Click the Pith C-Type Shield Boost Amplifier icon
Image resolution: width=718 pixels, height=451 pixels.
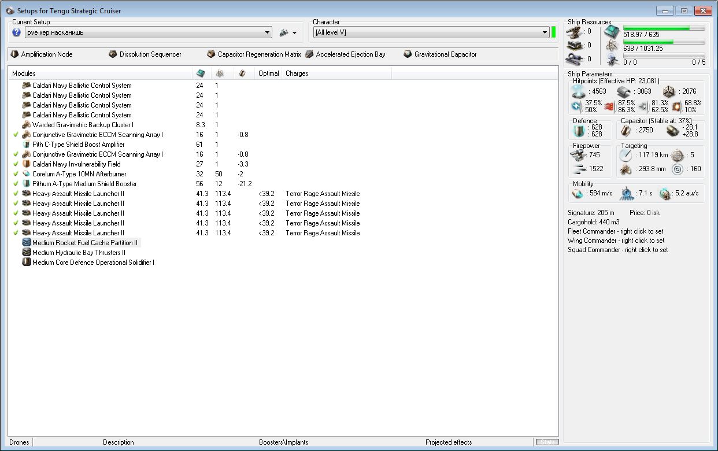pos(26,145)
